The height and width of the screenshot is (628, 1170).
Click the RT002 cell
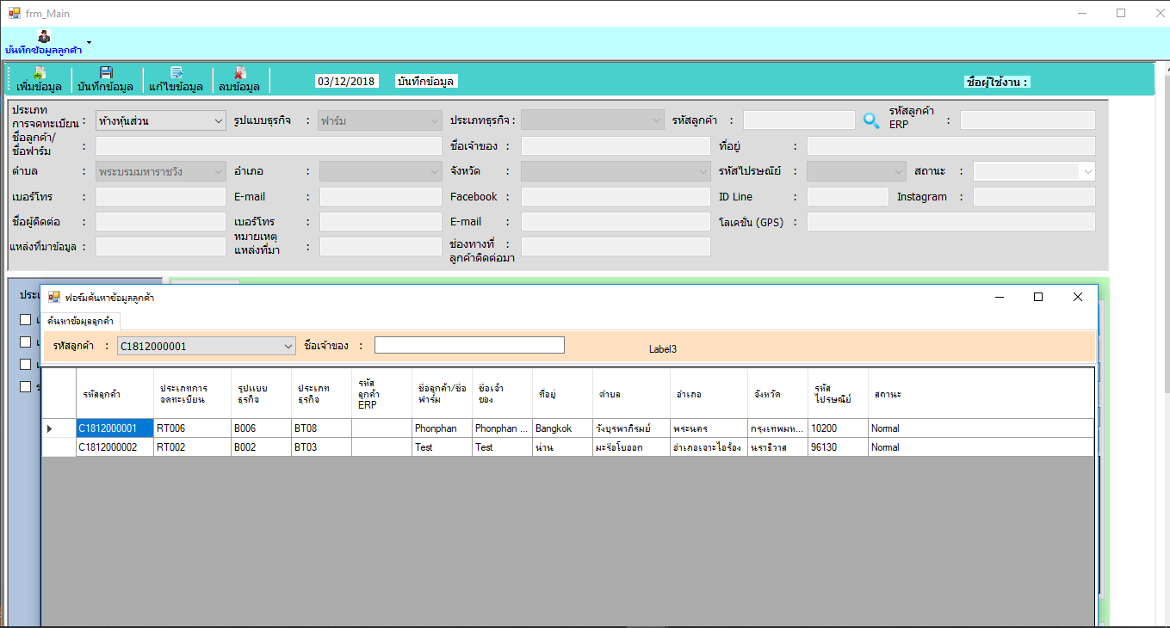pyautogui.click(x=192, y=447)
